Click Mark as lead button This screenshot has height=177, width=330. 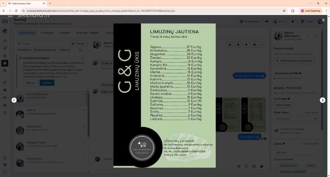tap(283, 105)
